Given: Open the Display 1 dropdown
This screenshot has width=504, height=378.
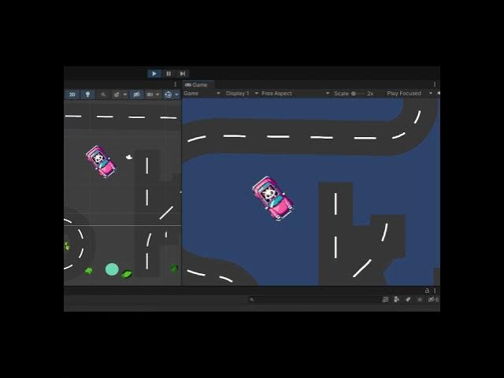Looking at the screenshot, I should pos(242,94).
